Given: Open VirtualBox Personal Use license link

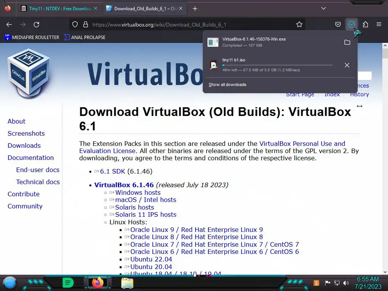Looking at the screenshot, I should coord(302,144).
